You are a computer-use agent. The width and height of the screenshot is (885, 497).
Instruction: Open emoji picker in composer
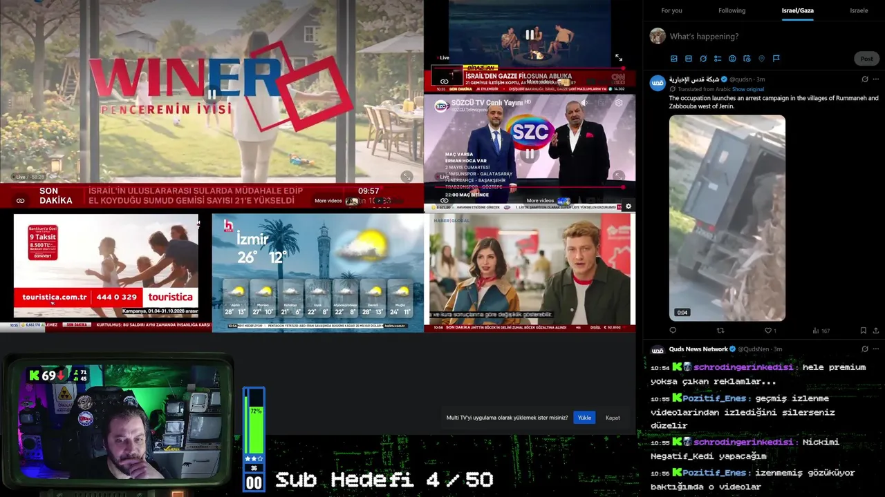pos(732,59)
